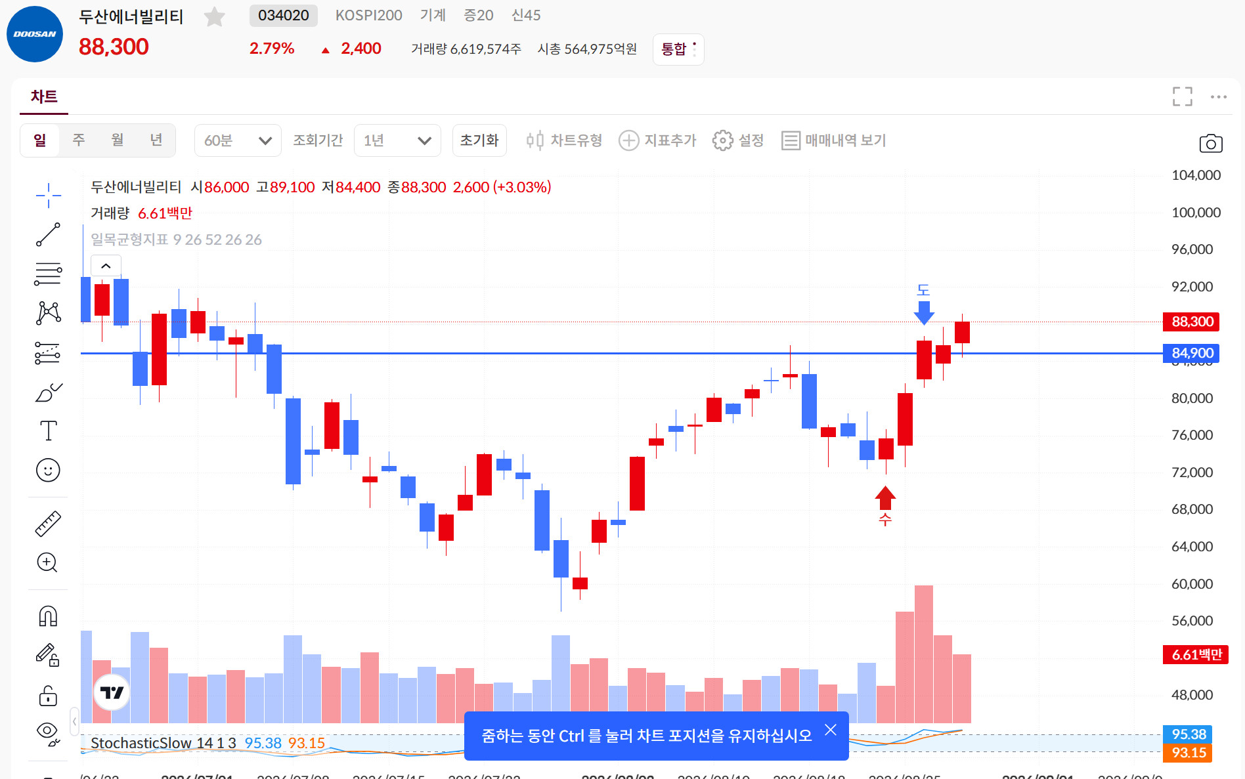This screenshot has width=1245, height=779.
Task: Select the trend line drawing tool
Action: click(48, 234)
